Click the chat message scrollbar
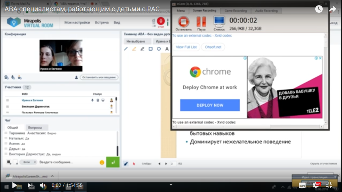Screen dimensions: 342x192 (117, 144)
